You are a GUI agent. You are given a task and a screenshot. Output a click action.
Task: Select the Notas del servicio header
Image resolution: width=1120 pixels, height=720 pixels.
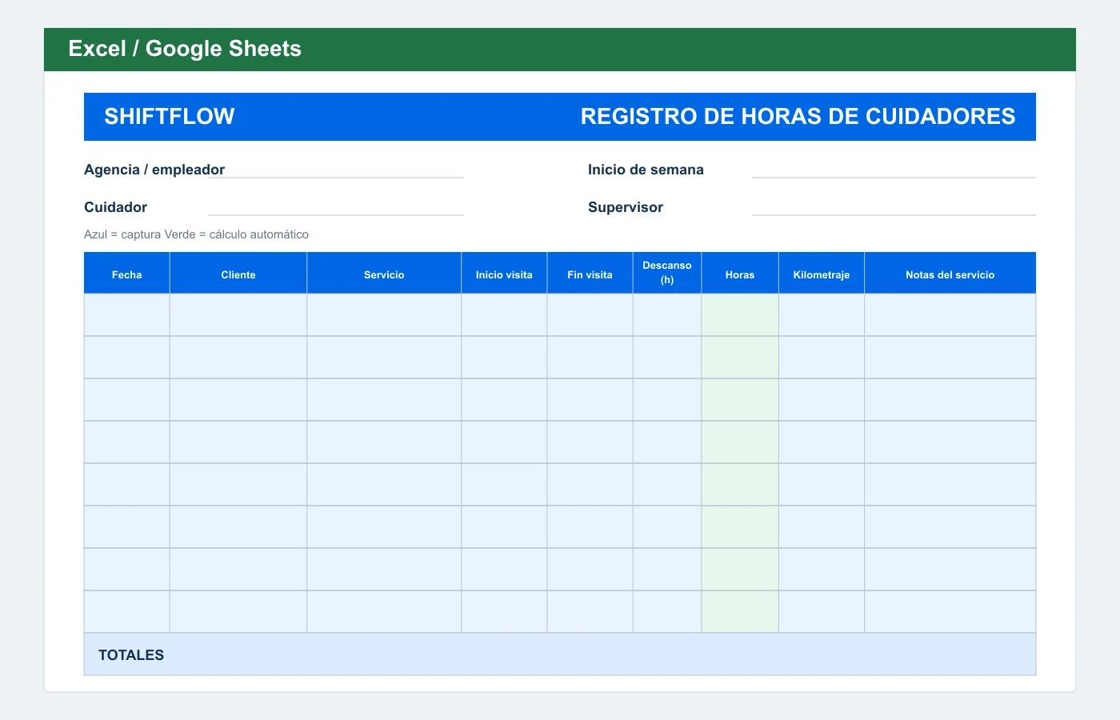950,274
